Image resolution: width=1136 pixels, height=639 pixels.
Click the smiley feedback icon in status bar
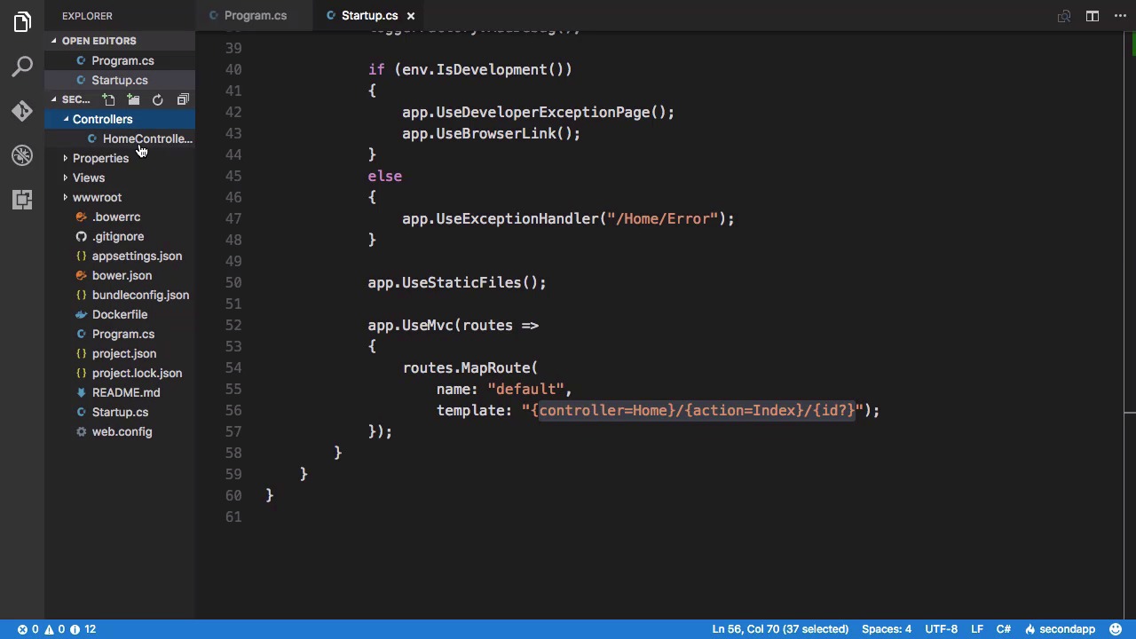click(x=1116, y=629)
